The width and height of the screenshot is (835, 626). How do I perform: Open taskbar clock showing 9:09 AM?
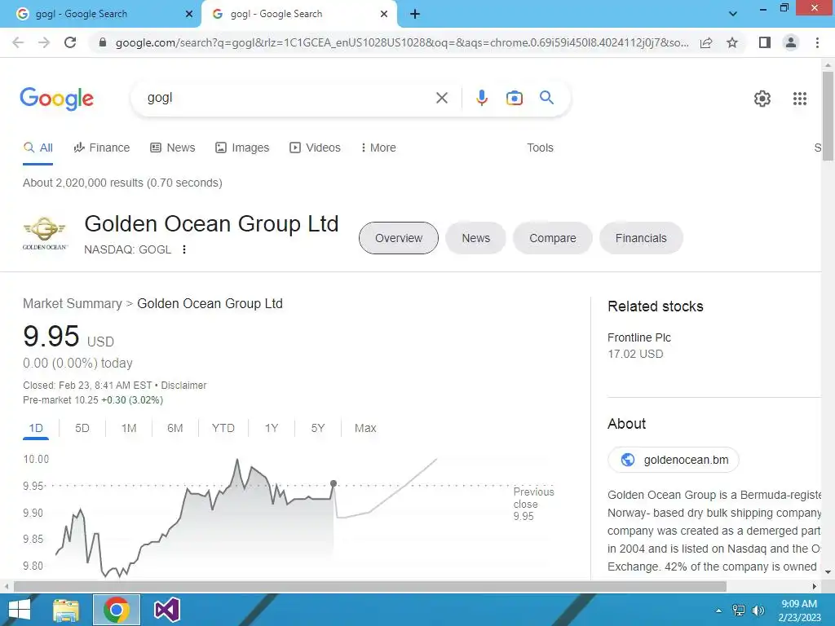point(799,611)
